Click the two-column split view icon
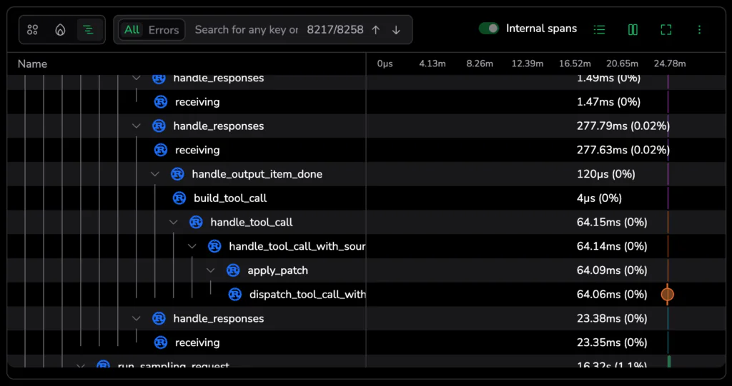Viewport: 732px width, 386px height. (633, 29)
